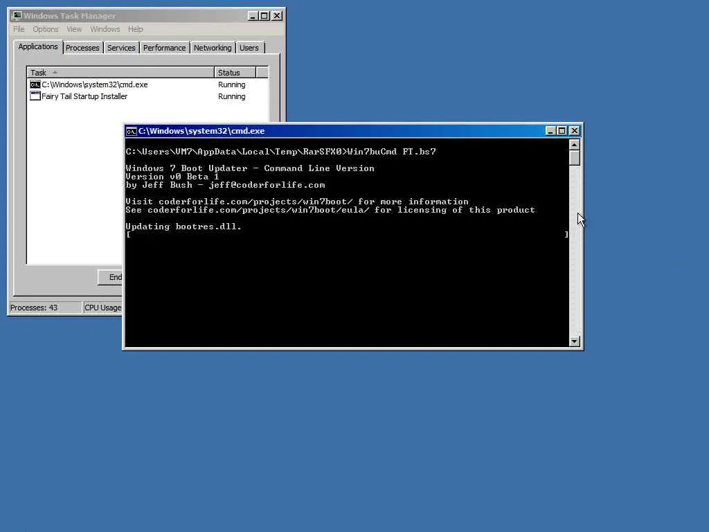Click the 'Visit coderforlife.com/projects/win7boot/' line
Screen dimensions: 709x532
[297, 202]
